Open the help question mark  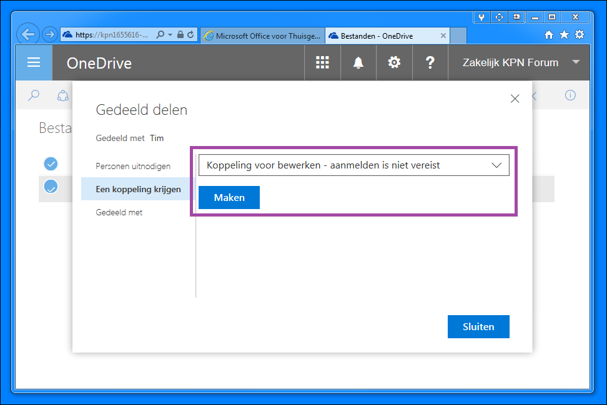(x=430, y=62)
